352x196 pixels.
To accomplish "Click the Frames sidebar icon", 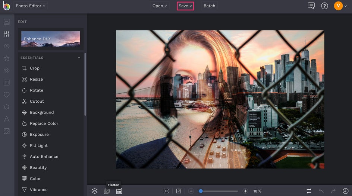I will click(x=7, y=83).
